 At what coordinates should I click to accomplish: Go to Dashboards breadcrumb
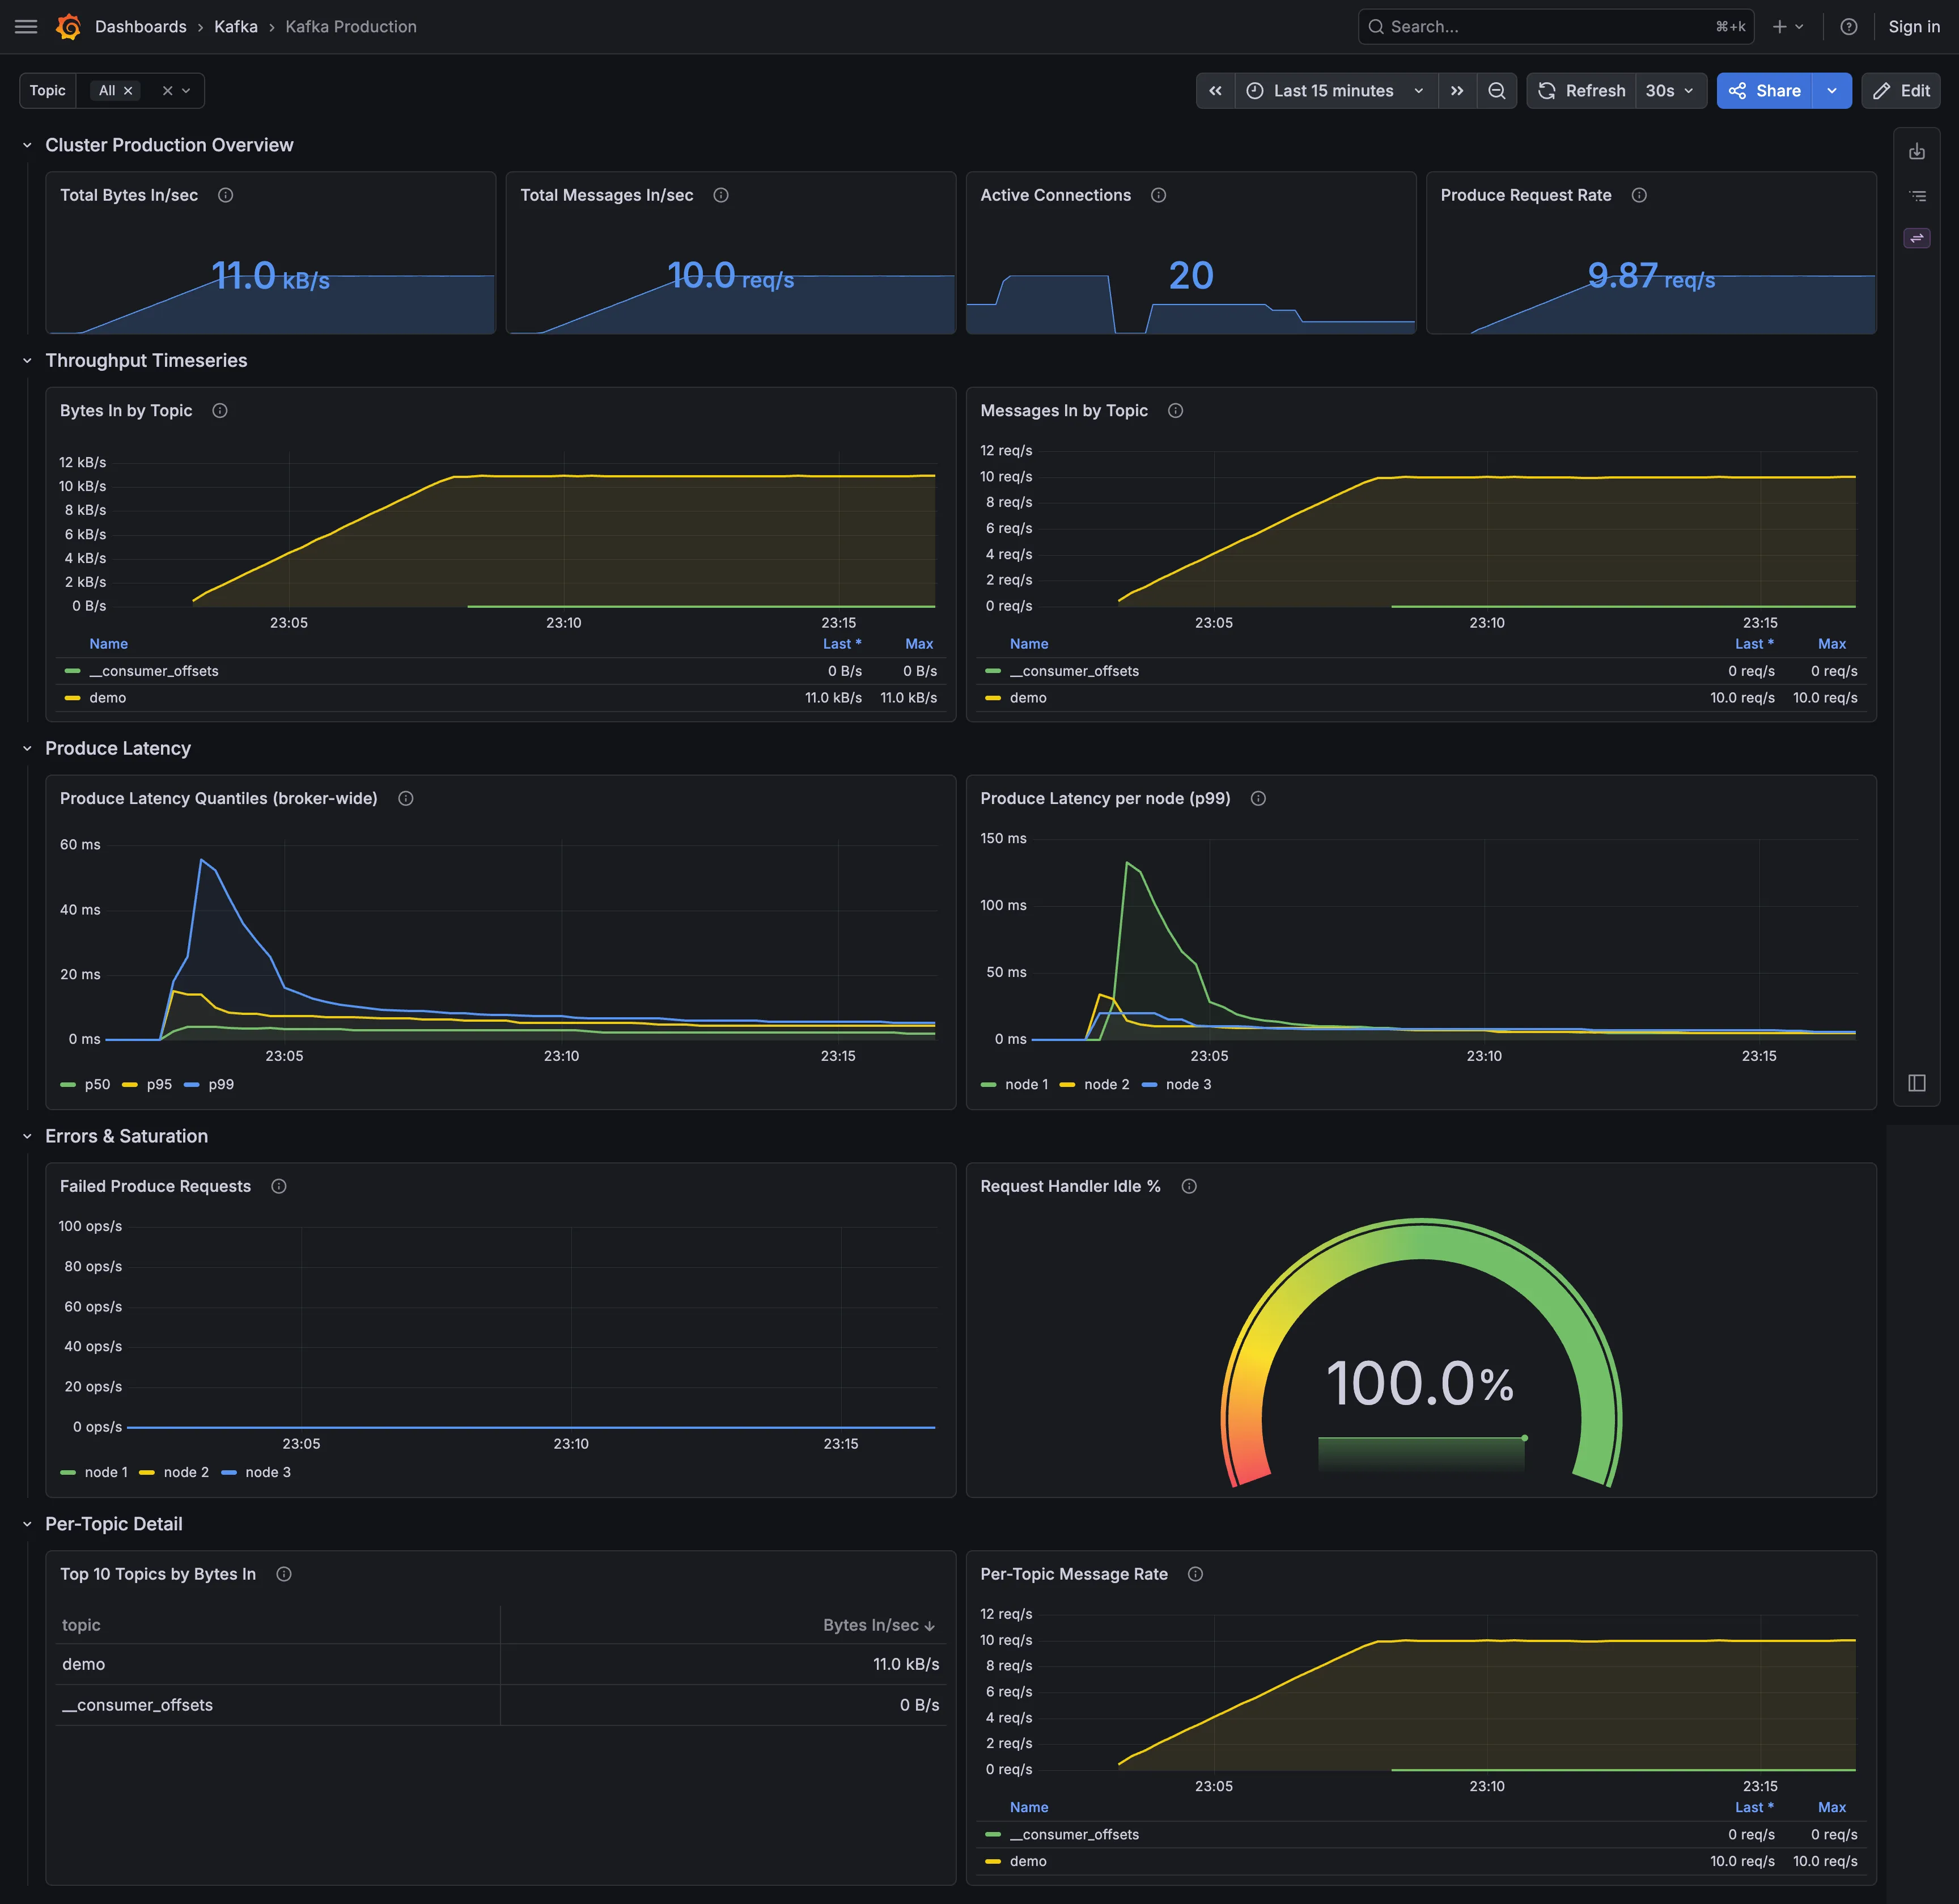tap(141, 27)
